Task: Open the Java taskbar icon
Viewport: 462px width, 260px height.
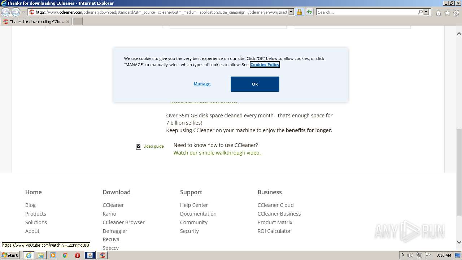Action: coord(90,255)
